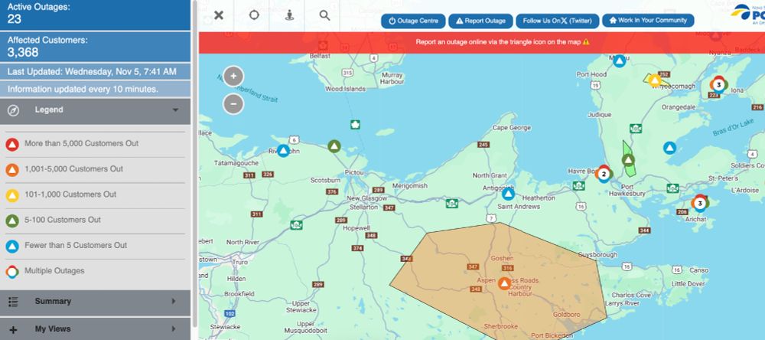The image size is (765, 340).
Task: Select the green outage marker north of Pictou
Action: point(334,146)
